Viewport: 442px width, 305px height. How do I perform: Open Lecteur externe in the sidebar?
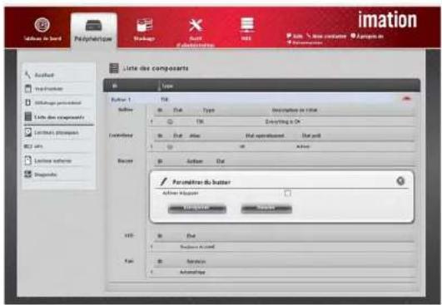click(x=58, y=160)
